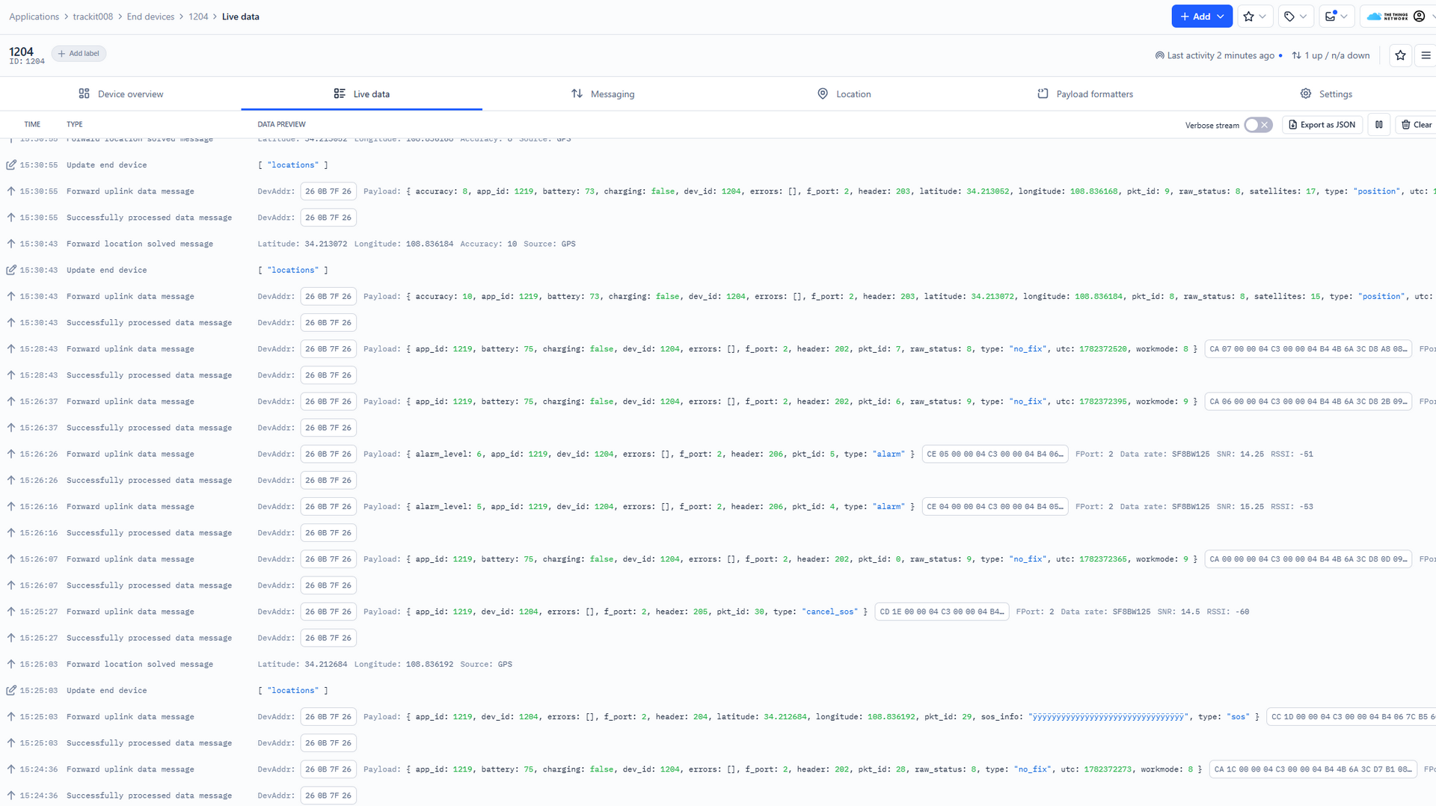Click the raw payload chip CA 07 in 15:28:43 row
Screen dimensions: 1436x806
click(1308, 349)
